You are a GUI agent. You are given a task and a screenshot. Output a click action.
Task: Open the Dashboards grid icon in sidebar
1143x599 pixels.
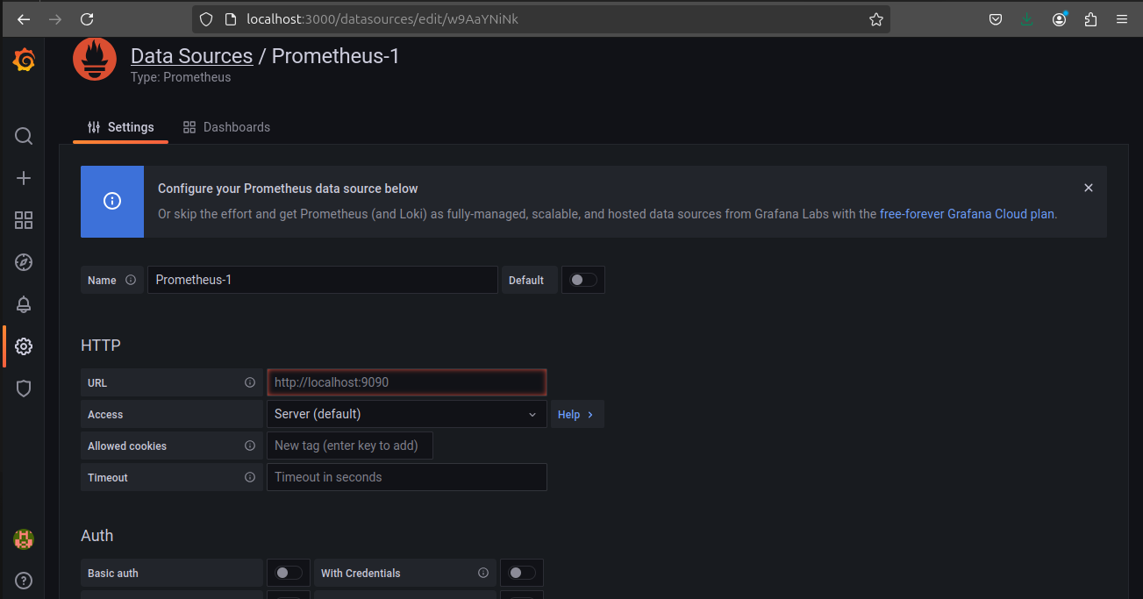click(x=24, y=220)
